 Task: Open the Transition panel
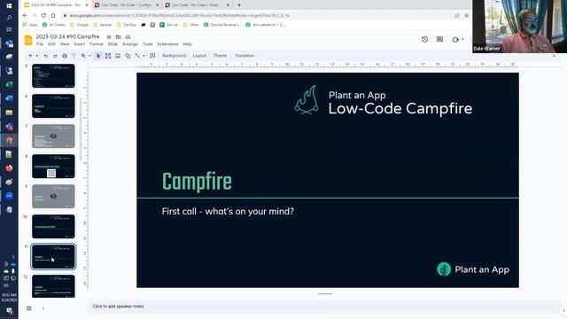coord(245,56)
